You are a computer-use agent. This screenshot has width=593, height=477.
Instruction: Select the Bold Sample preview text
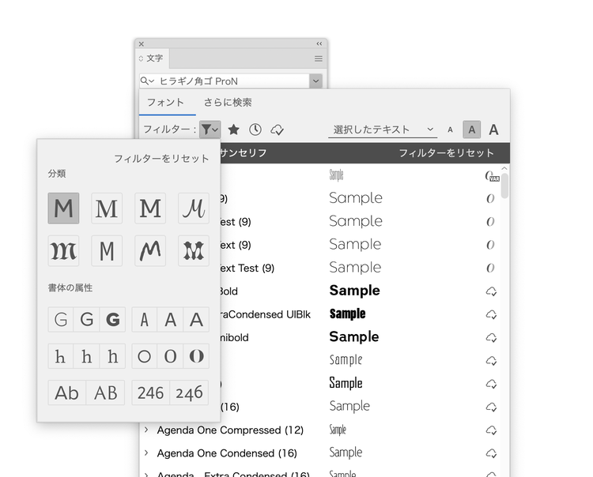point(355,291)
